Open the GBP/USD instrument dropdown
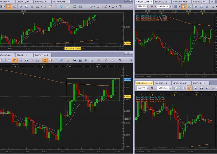 (x=148, y=7)
